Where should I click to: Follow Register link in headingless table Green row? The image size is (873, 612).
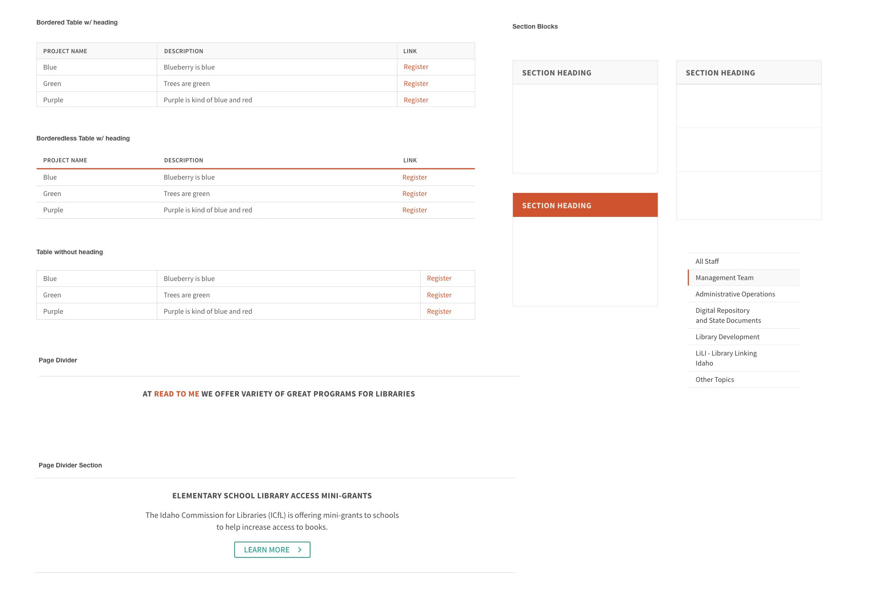click(x=439, y=295)
